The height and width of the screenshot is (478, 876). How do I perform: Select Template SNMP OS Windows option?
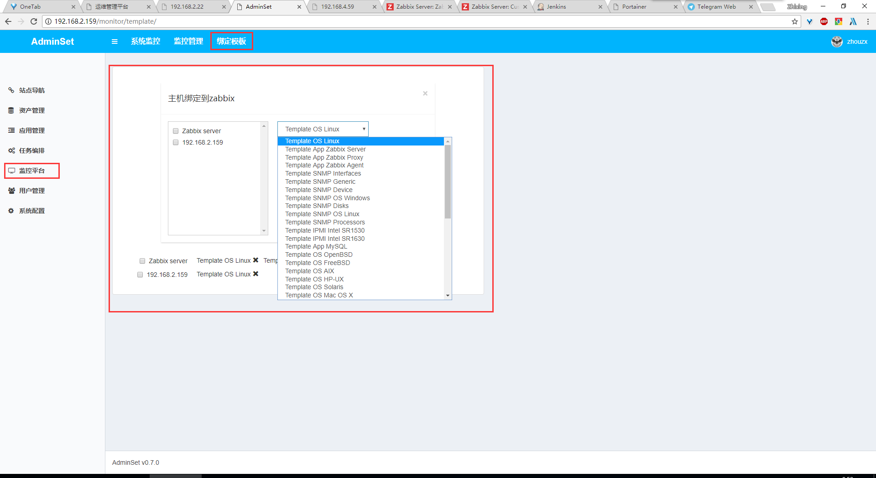361,198
